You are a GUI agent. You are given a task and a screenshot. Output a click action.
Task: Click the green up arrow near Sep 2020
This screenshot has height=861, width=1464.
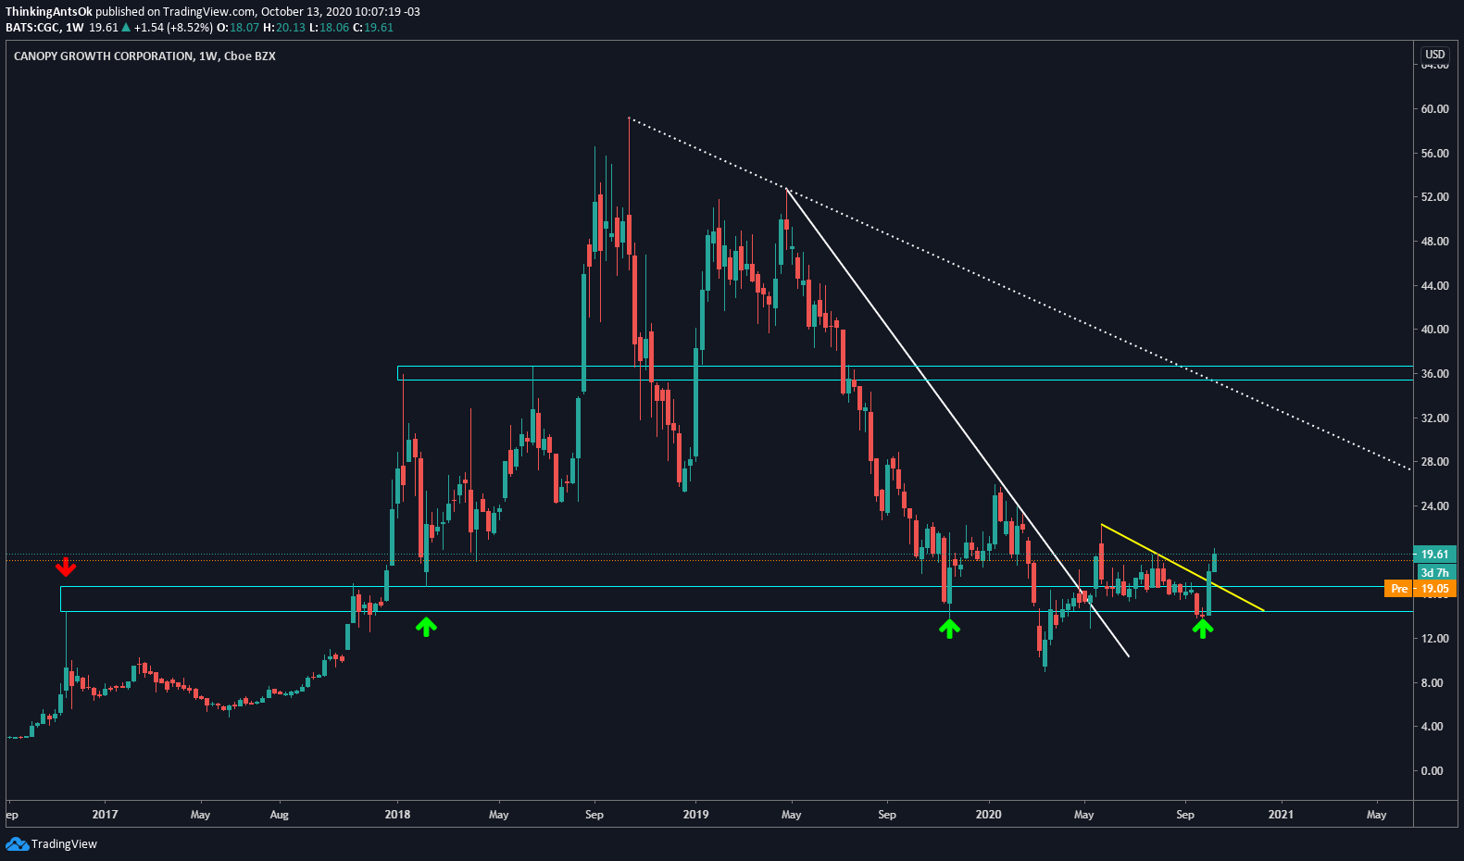click(x=1202, y=629)
